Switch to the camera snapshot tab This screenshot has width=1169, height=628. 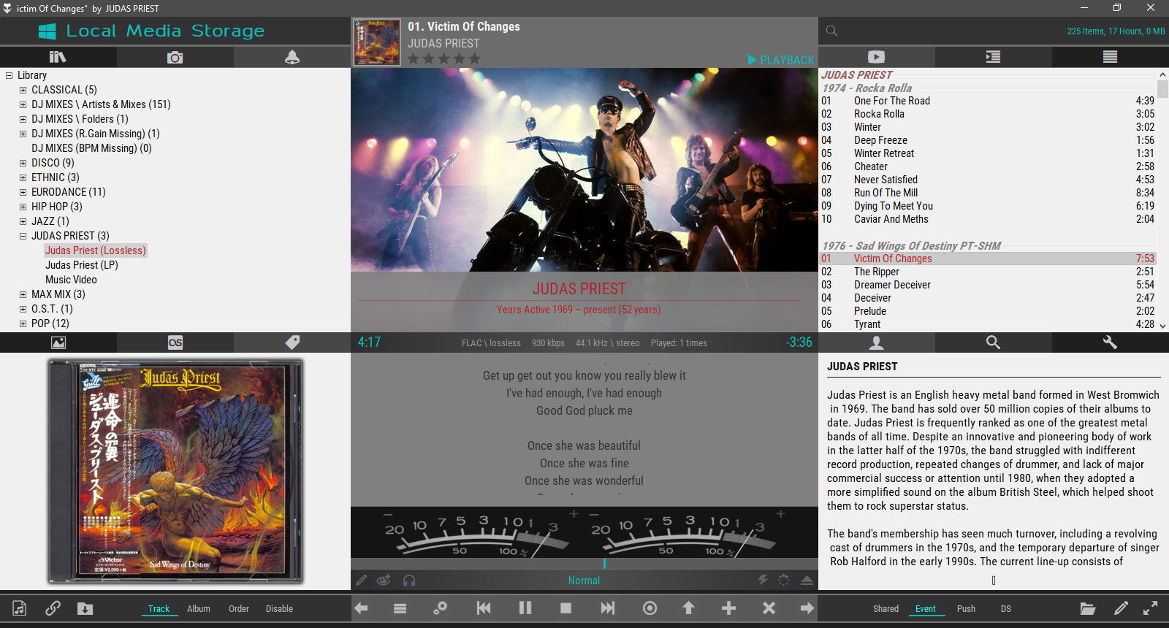point(175,57)
